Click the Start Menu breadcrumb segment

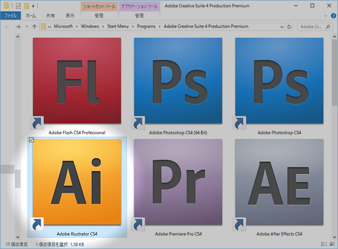click(x=118, y=26)
